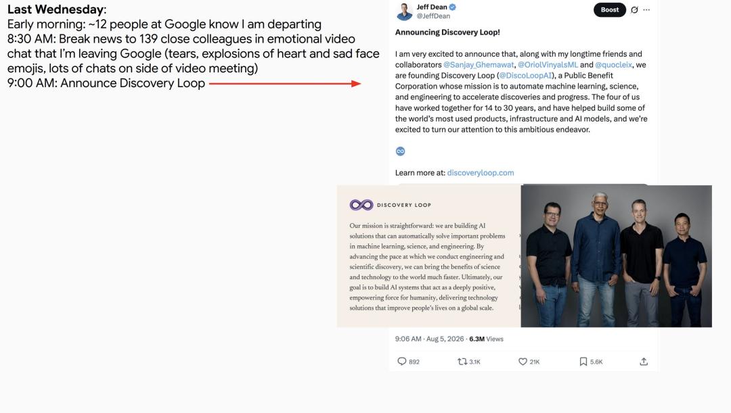This screenshot has width=731, height=413.
Task: Open the three-dot more options menu
Action: [x=646, y=9]
